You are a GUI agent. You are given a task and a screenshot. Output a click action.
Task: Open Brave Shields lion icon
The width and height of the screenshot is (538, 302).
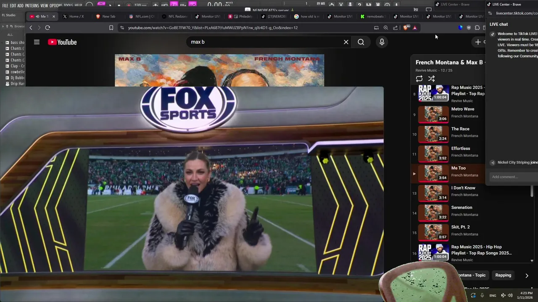tap(405, 28)
